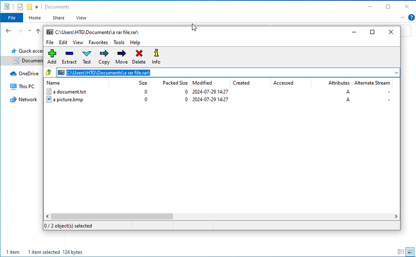
Task: Minimize the 7-Zip window
Action: click(354, 32)
